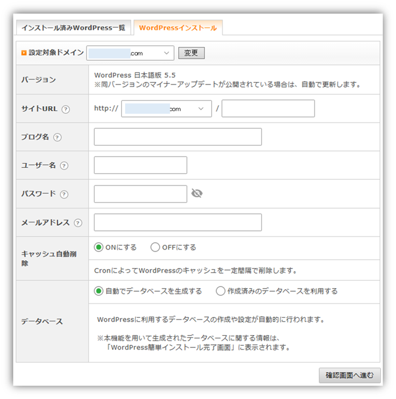Viewport: 396px width, 399px height.
Task: Expand the サイトURL domain selector
Action: tap(166, 108)
